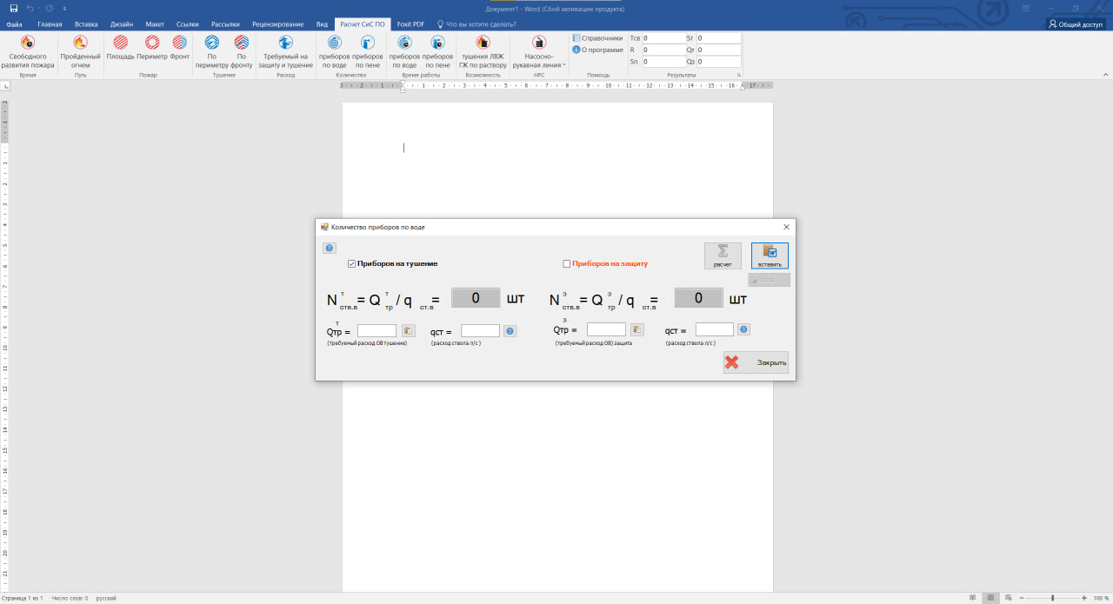Screen dimensions: 1113x604
Task: Enable the Приборов на защиту checkbox
Action: (567, 263)
